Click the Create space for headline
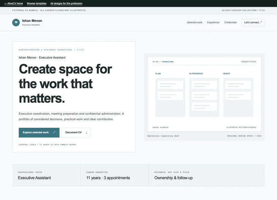Viewport: 277px width, 200px height. point(65,83)
